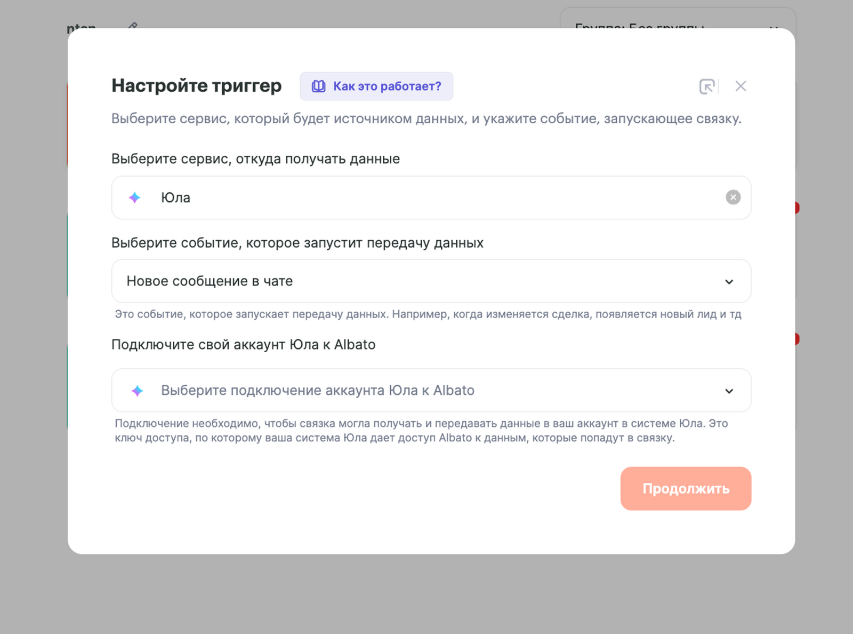Close the "Настройте триггер" dialog
The height and width of the screenshot is (634, 853).
(x=741, y=86)
